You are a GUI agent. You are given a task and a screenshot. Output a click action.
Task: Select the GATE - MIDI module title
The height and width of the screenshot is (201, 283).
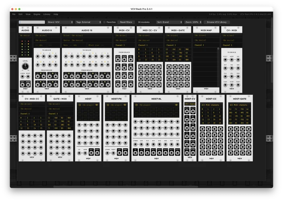pyautogui.click(x=60, y=99)
